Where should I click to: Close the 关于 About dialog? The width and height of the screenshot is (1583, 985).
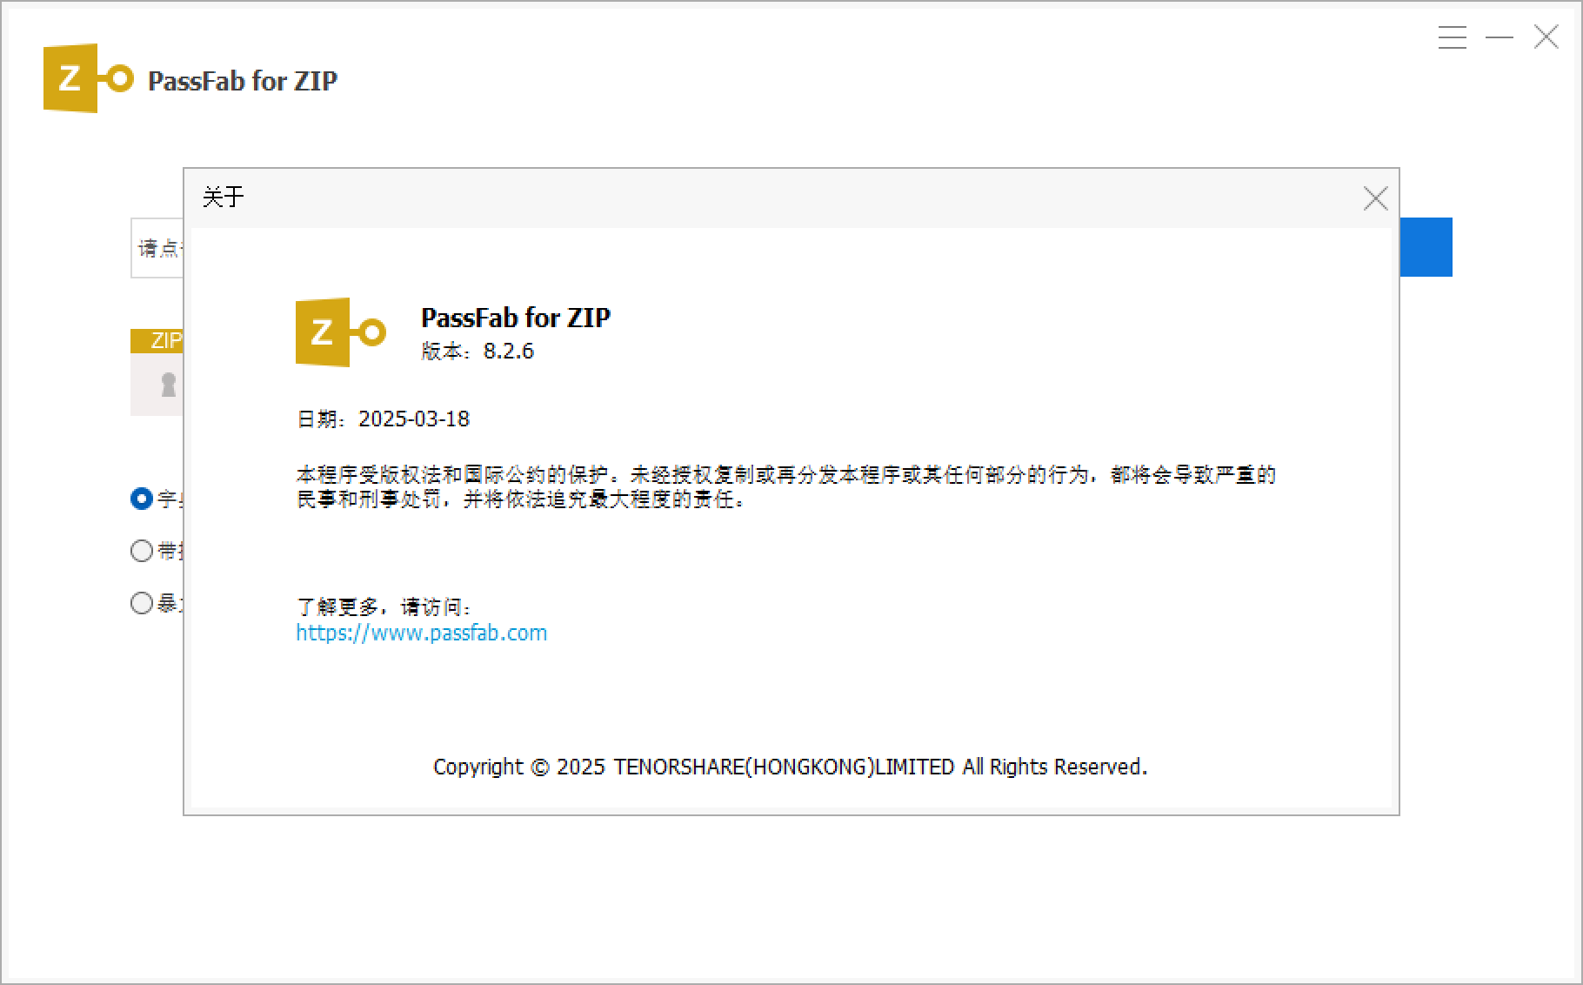(x=1375, y=199)
